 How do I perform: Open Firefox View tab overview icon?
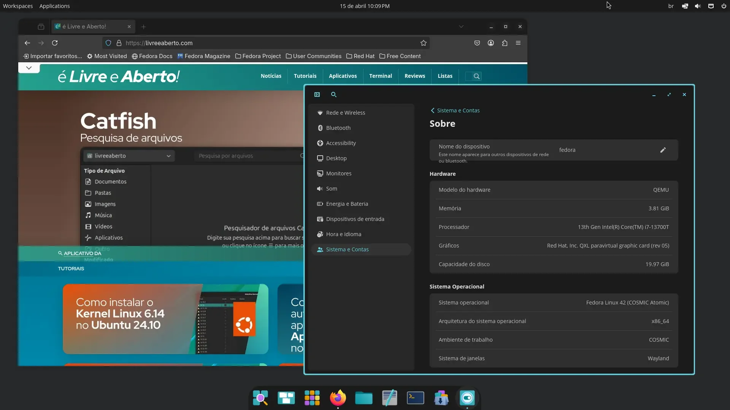41,27
